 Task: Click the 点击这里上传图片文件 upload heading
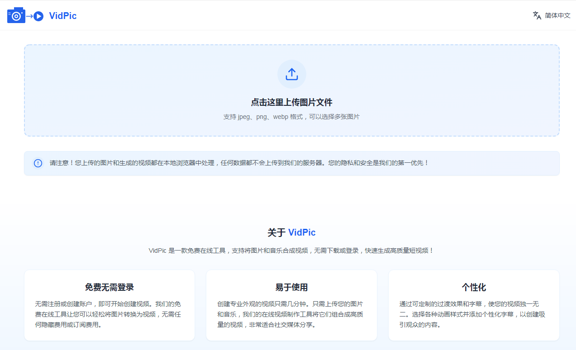click(292, 102)
